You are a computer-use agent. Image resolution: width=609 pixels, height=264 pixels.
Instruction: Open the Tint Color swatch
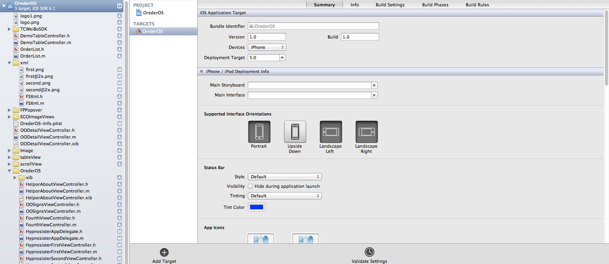257,207
